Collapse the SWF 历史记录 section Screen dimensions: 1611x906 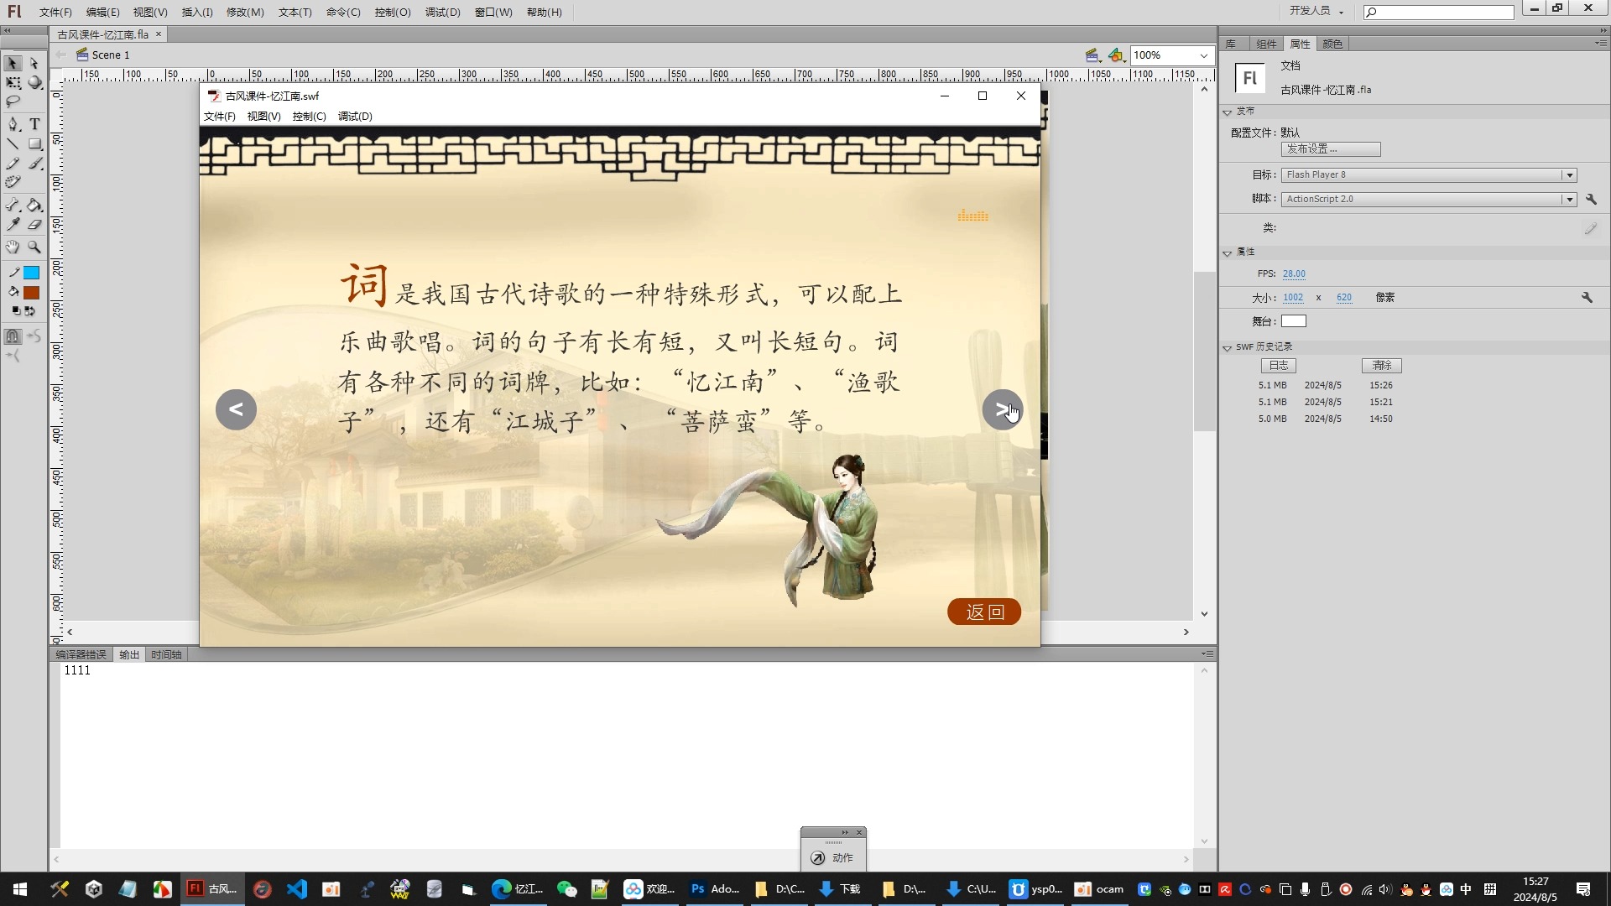pos(1228,347)
